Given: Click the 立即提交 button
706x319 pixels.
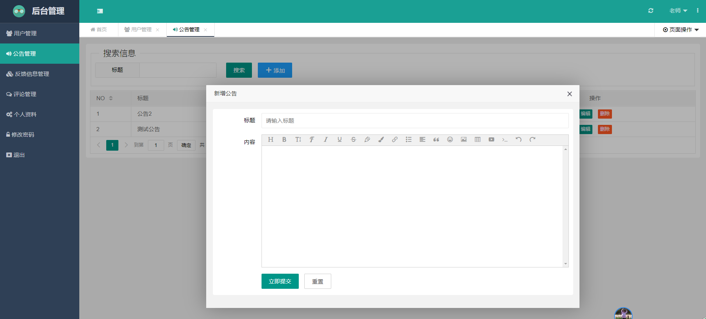Looking at the screenshot, I should (x=280, y=281).
